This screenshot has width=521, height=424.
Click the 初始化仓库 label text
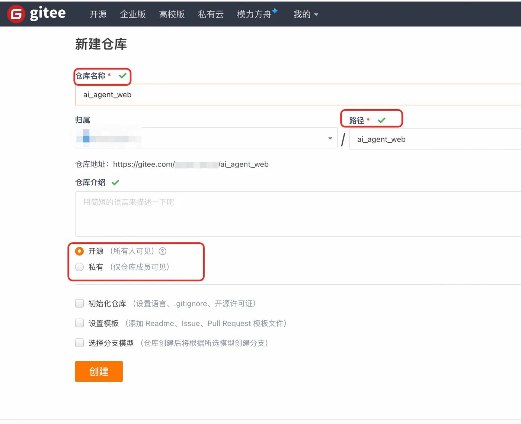[x=108, y=304]
